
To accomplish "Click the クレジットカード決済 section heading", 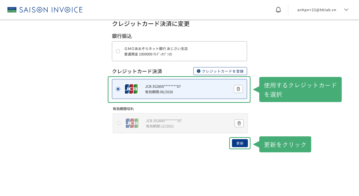I will [137, 71].
